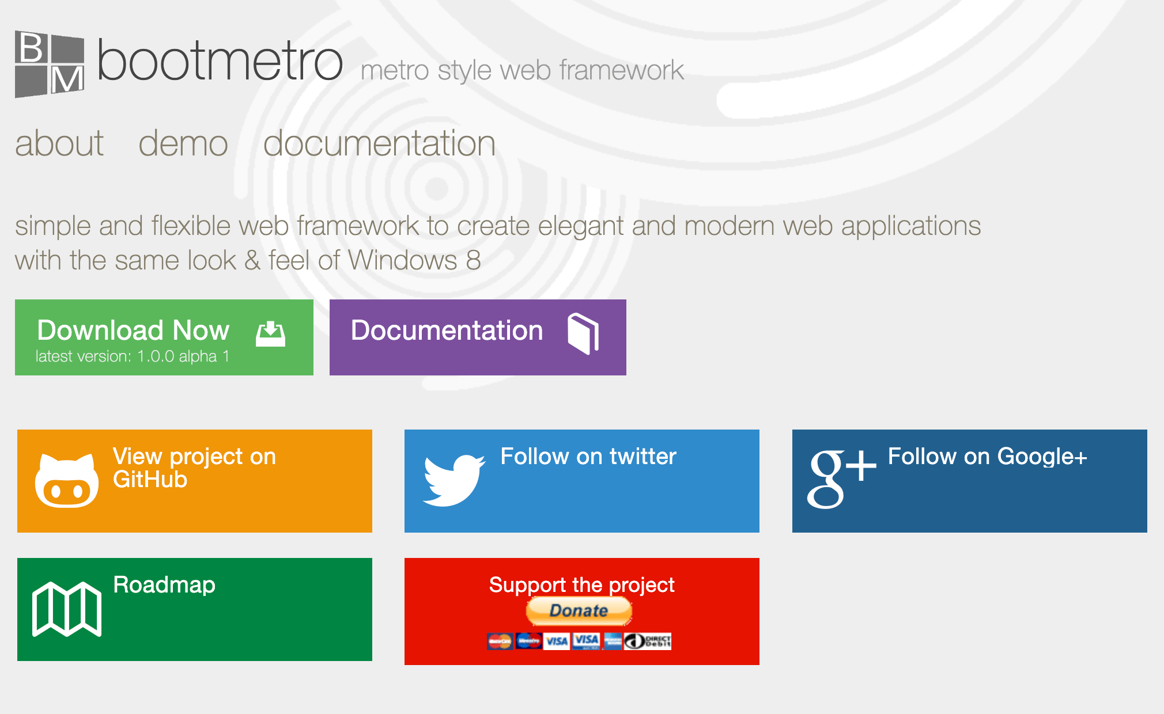Click the book icon on Documentation tile

tap(583, 333)
